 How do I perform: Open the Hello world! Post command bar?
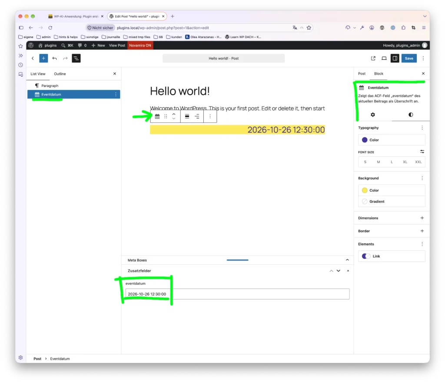point(224,58)
